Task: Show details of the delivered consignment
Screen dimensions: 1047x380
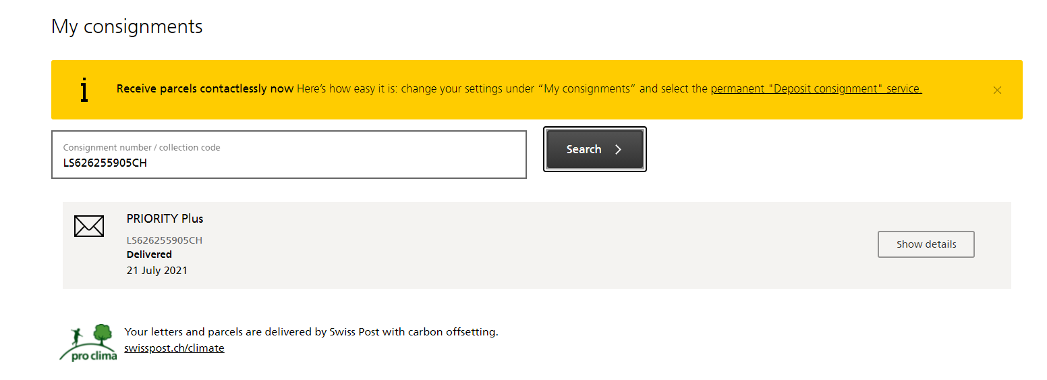Action: click(x=926, y=244)
